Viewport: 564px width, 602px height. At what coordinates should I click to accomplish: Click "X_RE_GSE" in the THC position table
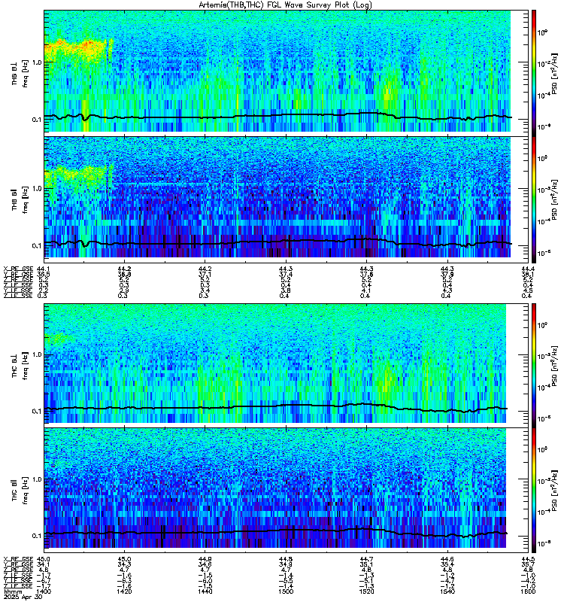click(18, 559)
